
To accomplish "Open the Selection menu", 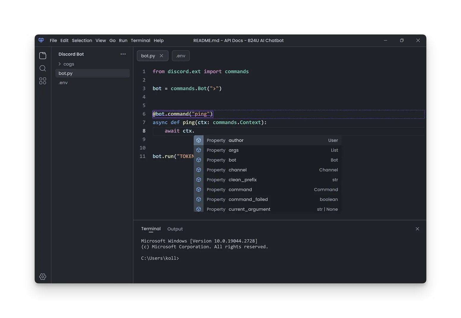I will (x=82, y=40).
